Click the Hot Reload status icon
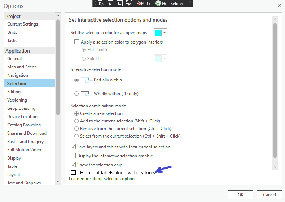 pos(158,3)
